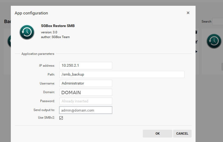
Task: Dismiss the dialog with CANCEL
Action: point(182,134)
